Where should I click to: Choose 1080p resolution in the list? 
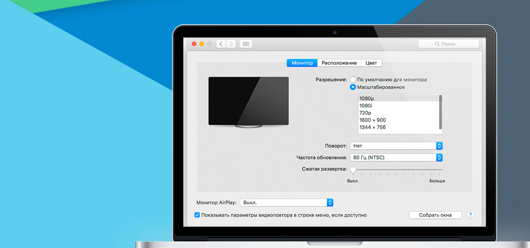398,98
